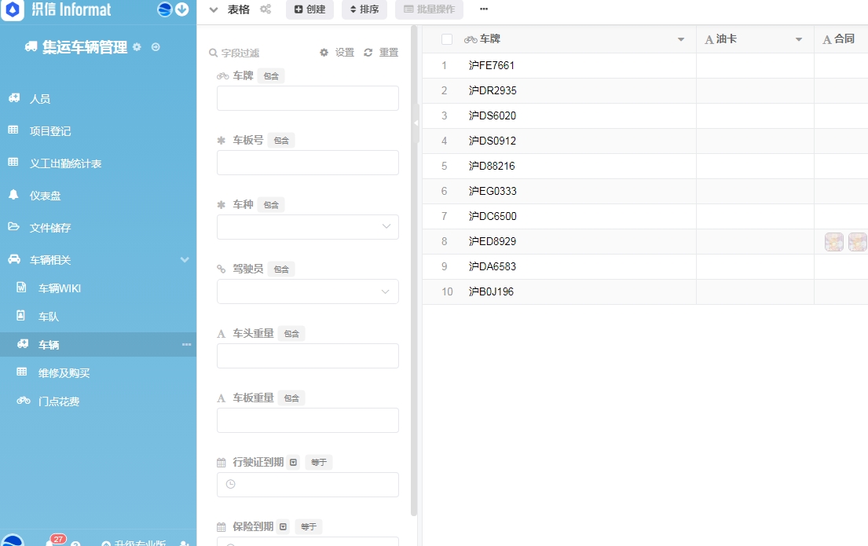Open the 车种 filter dropdown
Image resolution: width=868 pixels, height=546 pixels.
click(x=308, y=227)
